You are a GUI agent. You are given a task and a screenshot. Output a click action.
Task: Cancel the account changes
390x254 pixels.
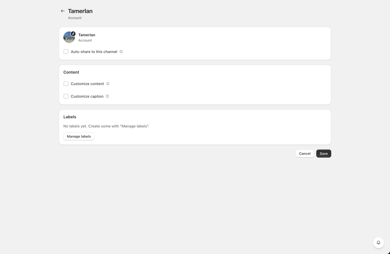tap(305, 153)
